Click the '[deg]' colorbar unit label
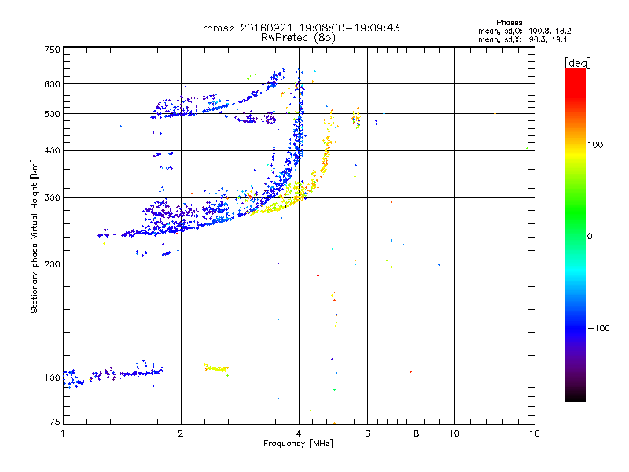Viewport: 629px width, 472px height. [x=577, y=63]
